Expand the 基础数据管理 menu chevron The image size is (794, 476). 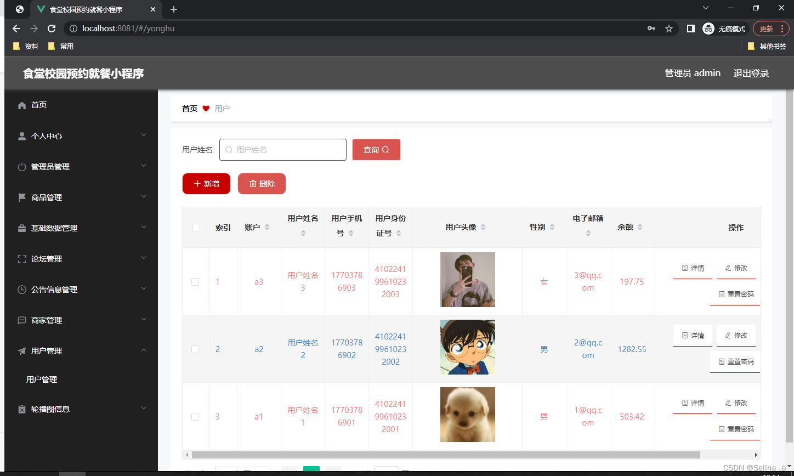(x=144, y=227)
